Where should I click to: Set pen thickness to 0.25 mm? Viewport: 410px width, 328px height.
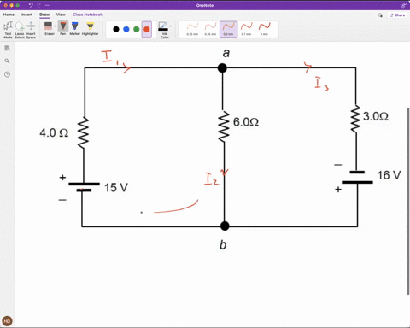tap(192, 29)
